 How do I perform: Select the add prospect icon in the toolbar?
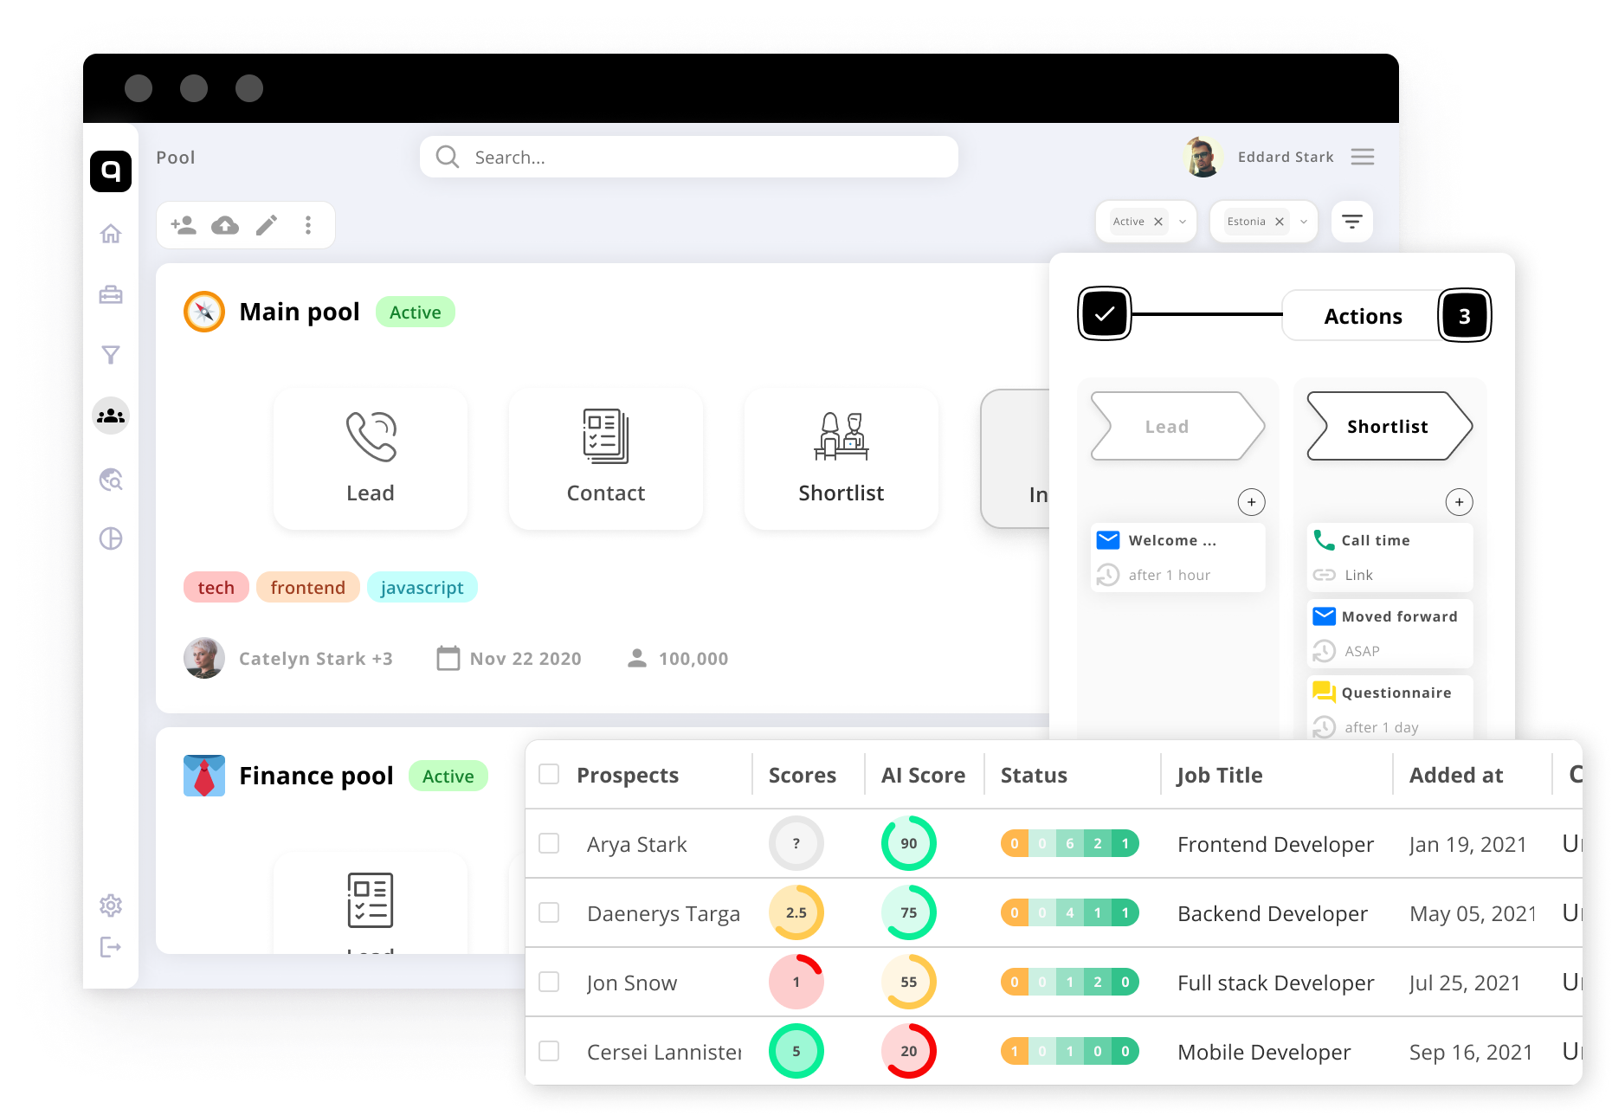184,224
